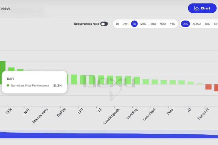Screen dimensions: 218x145
Task: Click the Launchpads axis label
Action: tap(112, 116)
